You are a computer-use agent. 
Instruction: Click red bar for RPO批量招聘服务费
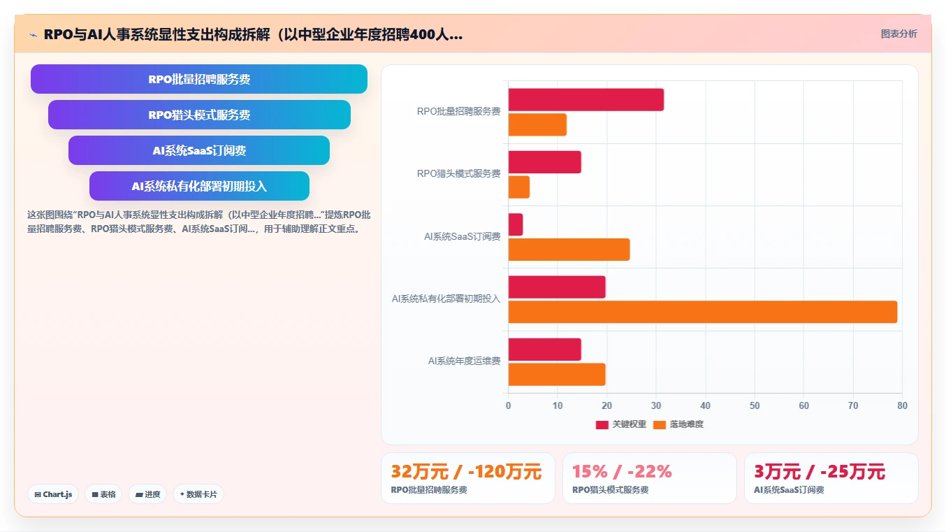pyautogui.click(x=585, y=100)
